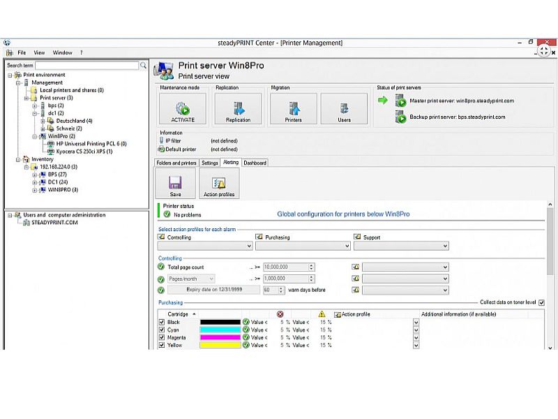
Task: Uncheck the Black cartridge checkbox
Action: click(x=162, y=322)
